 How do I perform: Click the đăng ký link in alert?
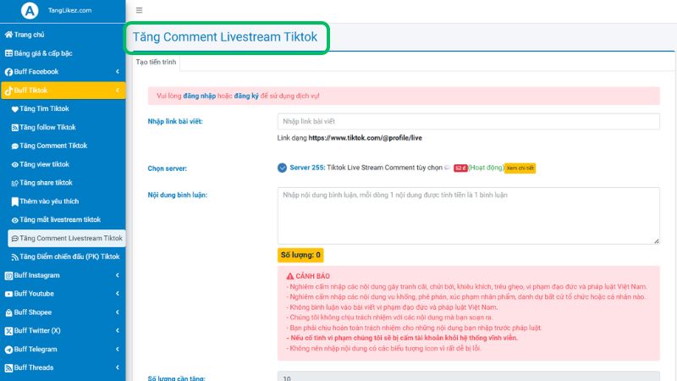click(x=246, y=96)
